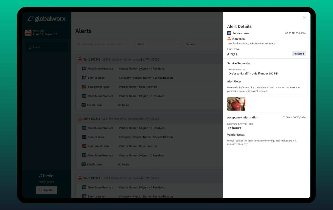
Task: Click the Hardware category label
Action: coord(233,49)
